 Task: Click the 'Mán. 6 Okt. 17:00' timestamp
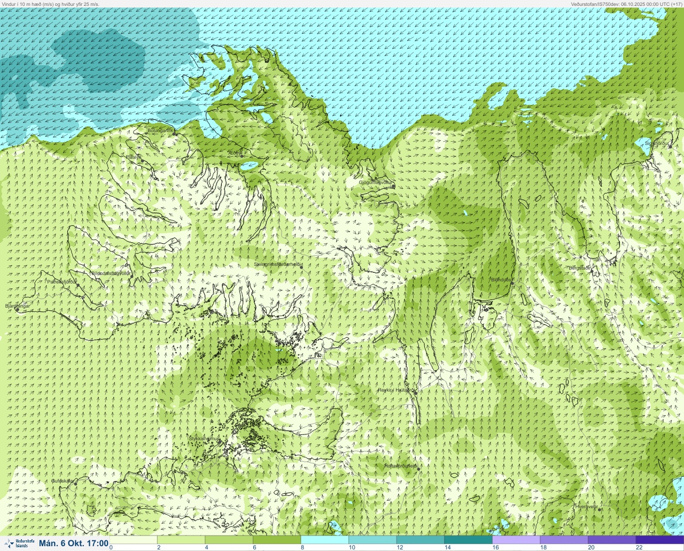click(74, 544)
